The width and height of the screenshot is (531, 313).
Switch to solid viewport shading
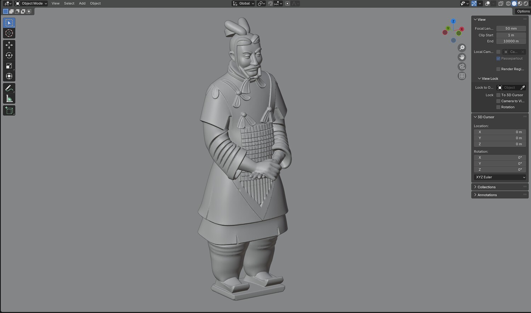point(514,4)
